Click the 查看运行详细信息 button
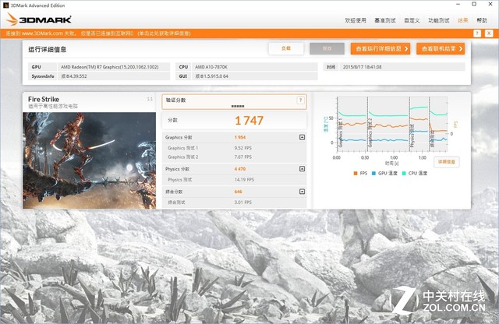Viewport: 499px width, 324px height. [380, 49]
